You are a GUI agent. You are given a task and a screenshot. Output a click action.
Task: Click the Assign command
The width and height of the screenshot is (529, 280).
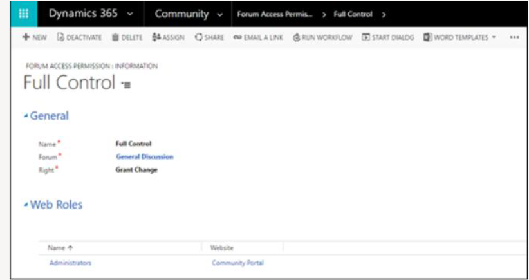[168, 37]
